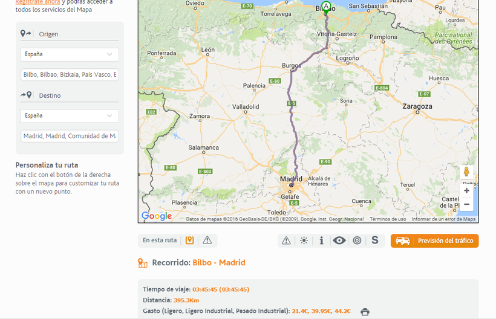Click the information 'i' icon

pyautogui.click(x=321, y=240)
